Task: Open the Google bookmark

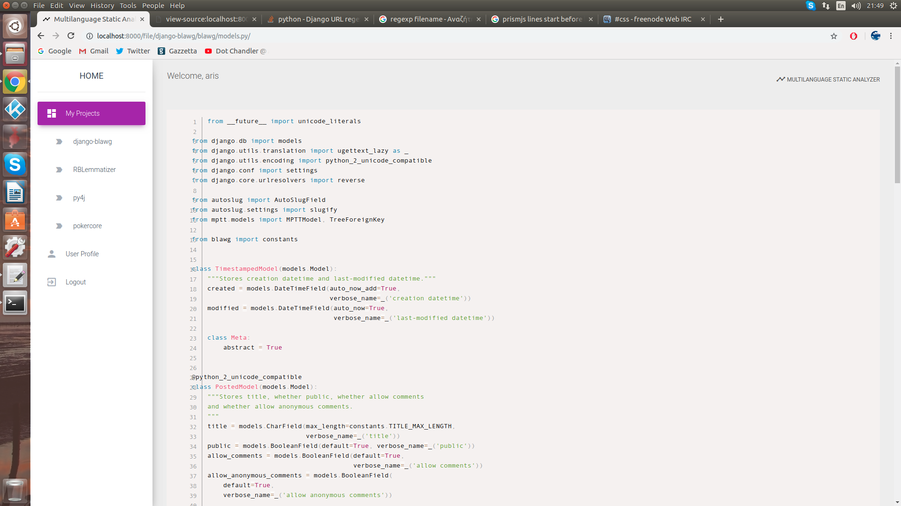Action: 54,51
